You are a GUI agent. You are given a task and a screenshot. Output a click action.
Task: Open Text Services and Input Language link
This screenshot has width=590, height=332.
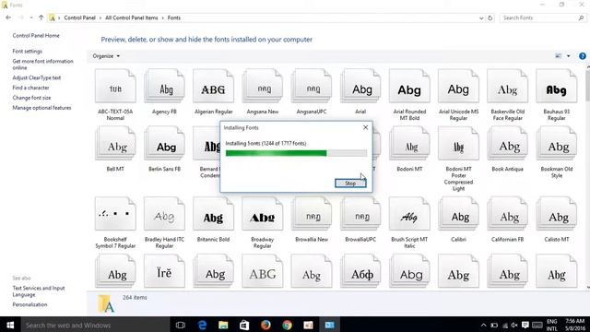(x=39, y=291)
